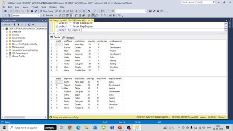Click the Increase Indent icon
Viewport: 233px width, 131px height.
[114, 15]
